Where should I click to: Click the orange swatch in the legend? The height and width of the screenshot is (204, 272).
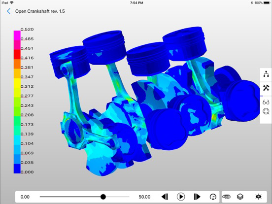(x=17, y=64)
